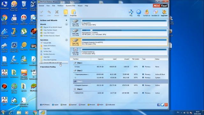Click the Discard toolbar icon
The height and width of the screenshot is (115, 204).
pyautogui.click(x=57, y=13)
